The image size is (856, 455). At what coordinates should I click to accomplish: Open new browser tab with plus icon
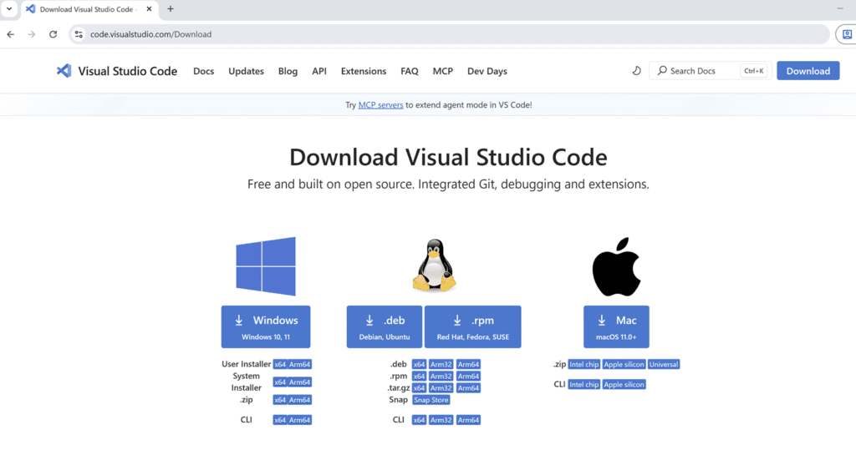click(171, 8)
